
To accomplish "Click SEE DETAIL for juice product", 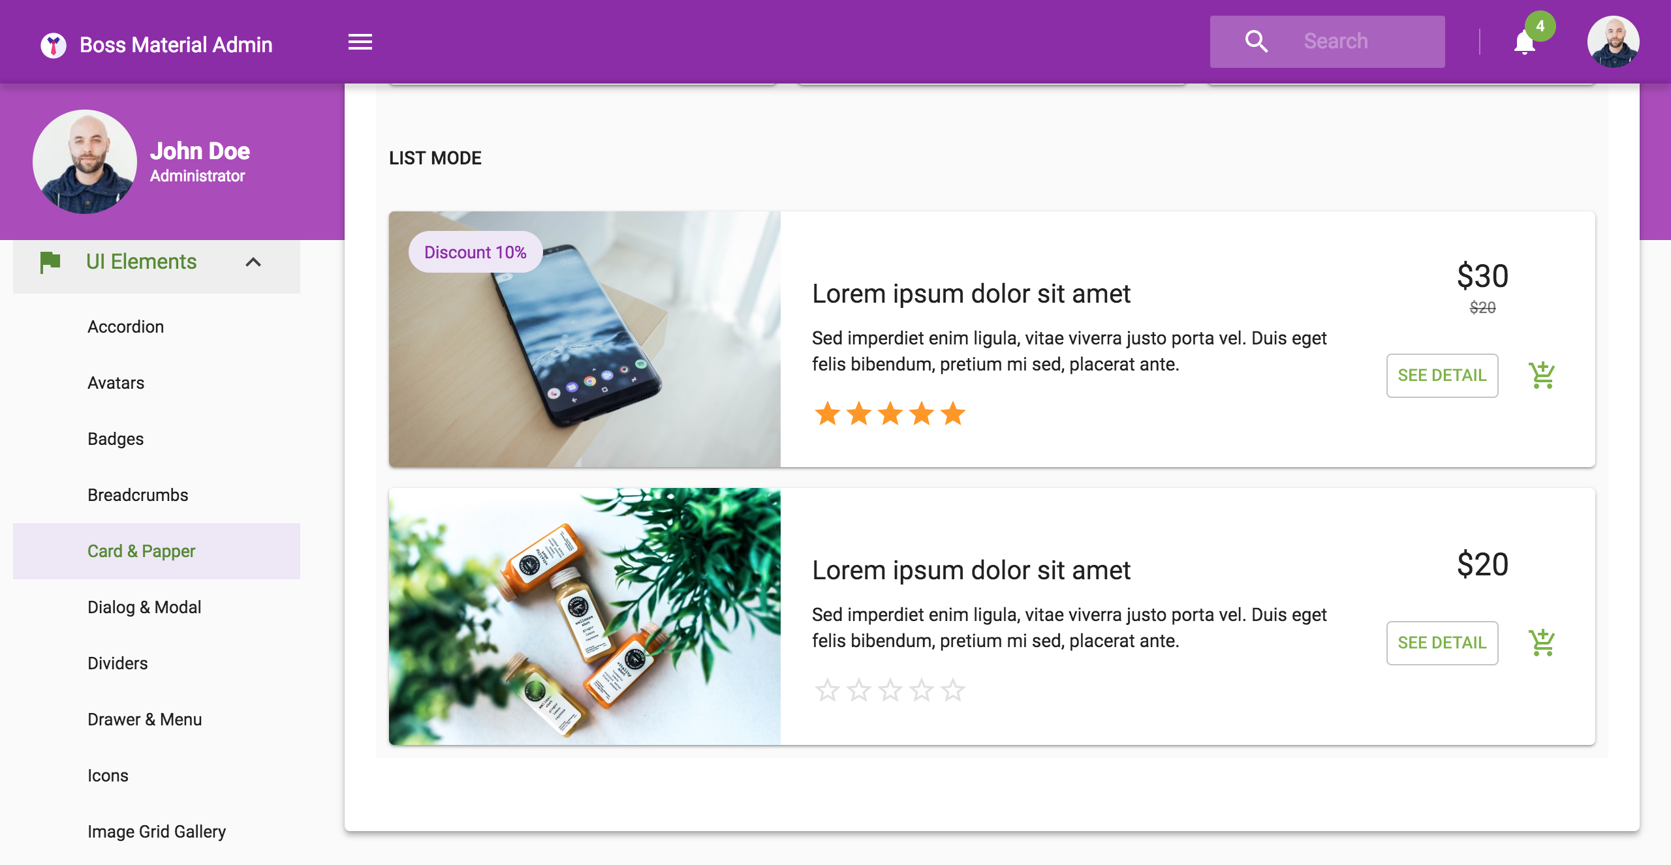I will tap(1442, 643).
